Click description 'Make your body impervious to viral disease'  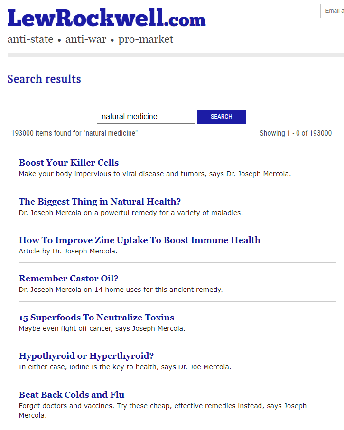(155, 174)
